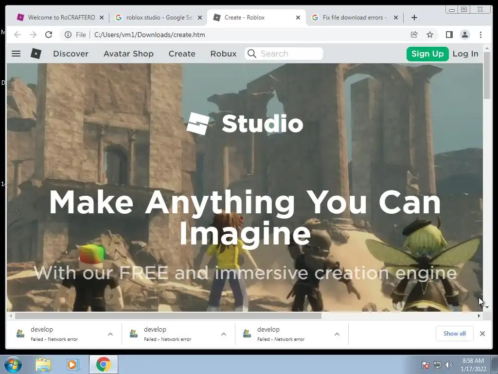Click the network status tray icon

coord(437,365)
